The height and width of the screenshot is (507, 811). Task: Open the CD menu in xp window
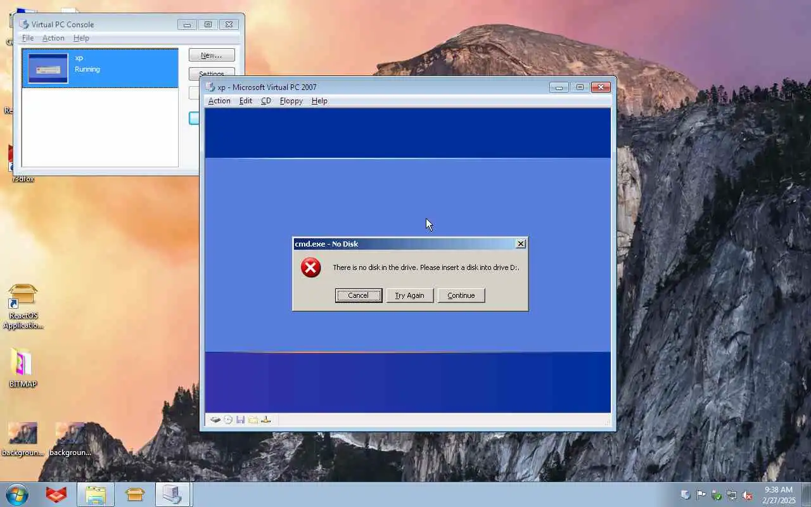pyautogui.click(x=266, y=101)
